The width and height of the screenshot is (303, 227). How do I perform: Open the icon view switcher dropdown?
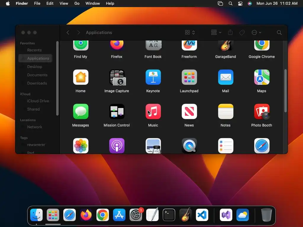[190, 33]
